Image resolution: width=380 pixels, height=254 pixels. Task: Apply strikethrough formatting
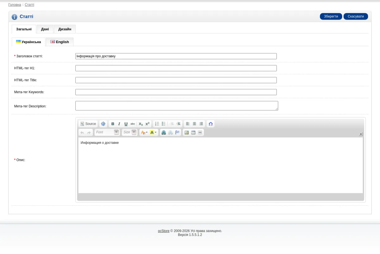[133, 124]
